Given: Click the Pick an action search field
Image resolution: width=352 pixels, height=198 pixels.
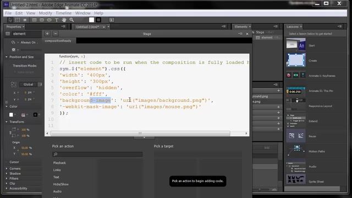Looking at the screenshot, I should (x=97, y=154).
